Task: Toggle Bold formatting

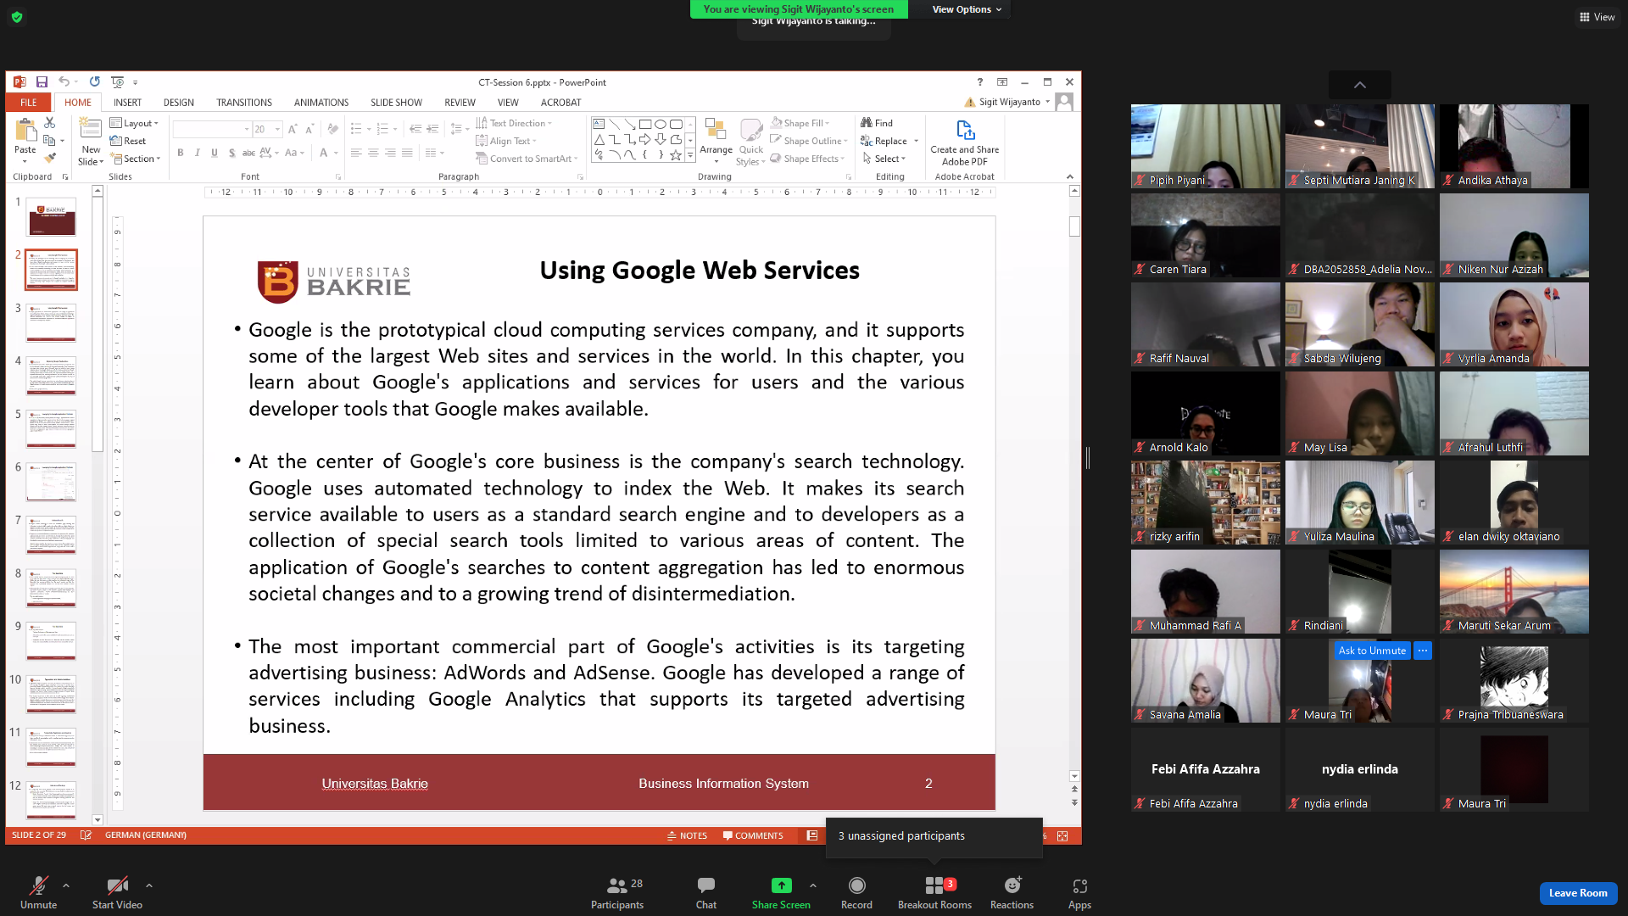Action: pyautogui.click(x=181, y=153)
